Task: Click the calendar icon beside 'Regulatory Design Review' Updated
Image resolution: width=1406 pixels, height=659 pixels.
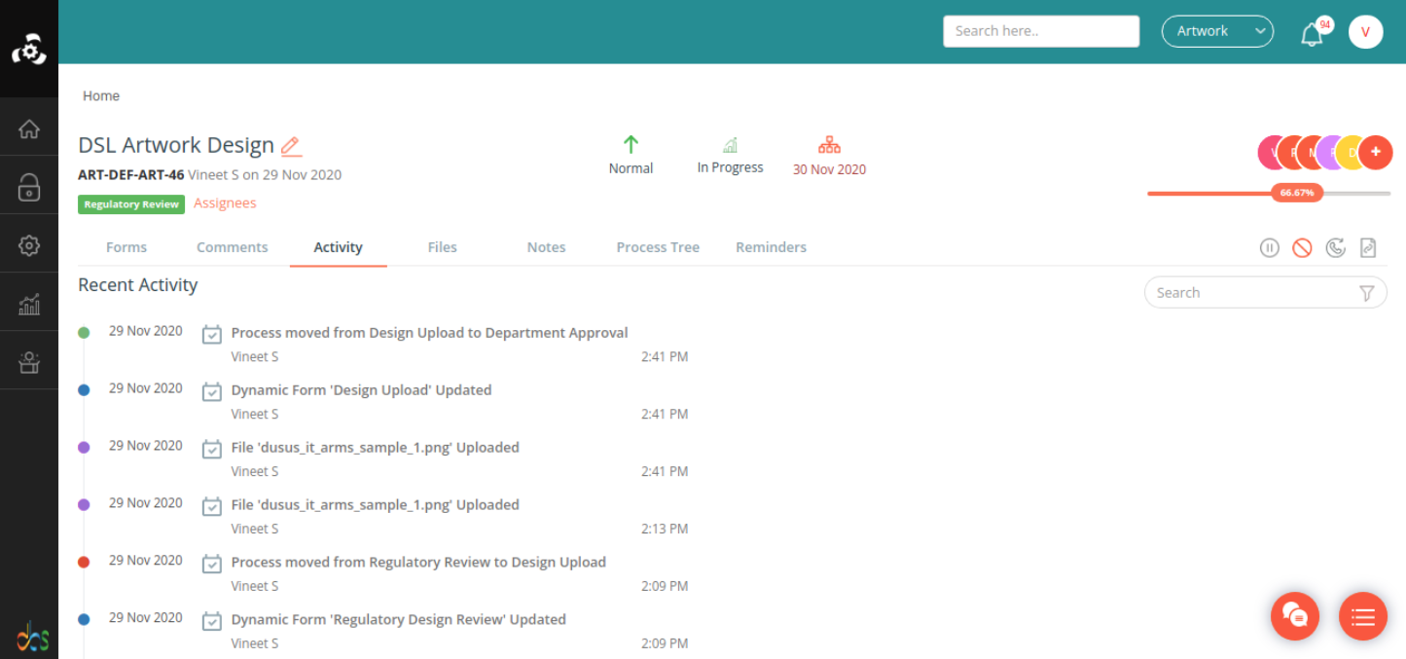Action: click(x=211, y=621)
